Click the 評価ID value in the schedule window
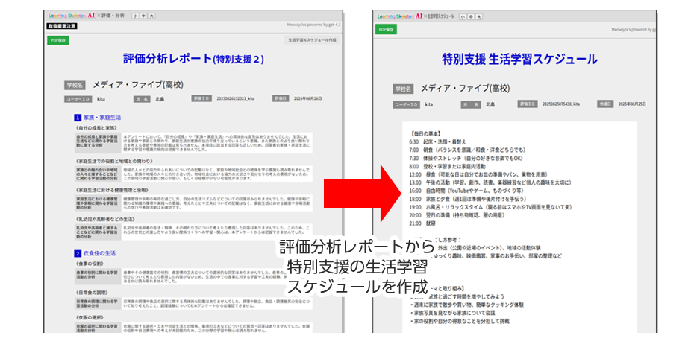Image resolution: width=694 pixels, height=353 pixels. [560, 104]
